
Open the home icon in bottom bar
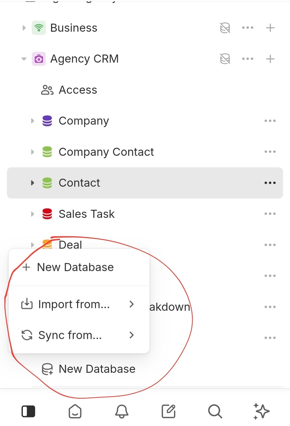coord(75,411)
